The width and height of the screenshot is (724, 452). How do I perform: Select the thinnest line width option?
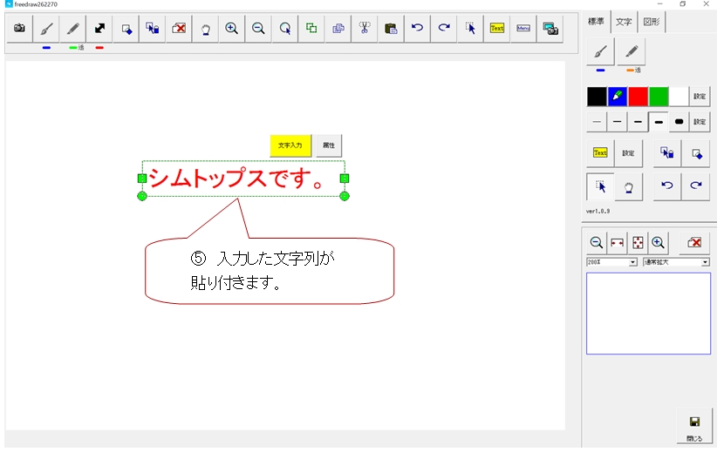(x=597, y=122)
